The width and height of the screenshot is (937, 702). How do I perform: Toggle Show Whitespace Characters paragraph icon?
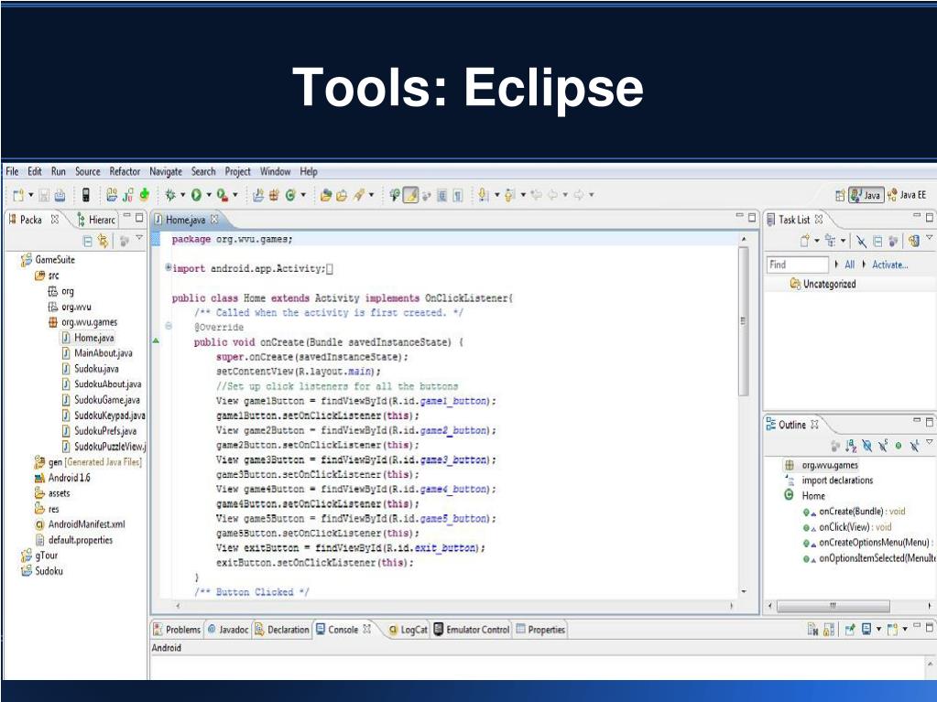[458, 195]
